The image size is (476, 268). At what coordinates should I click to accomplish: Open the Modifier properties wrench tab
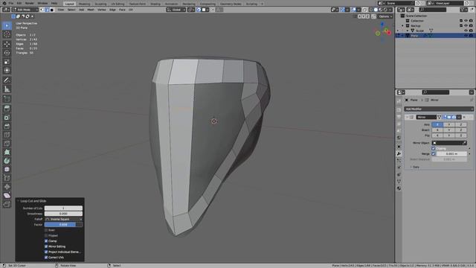[x=399, y=154]
